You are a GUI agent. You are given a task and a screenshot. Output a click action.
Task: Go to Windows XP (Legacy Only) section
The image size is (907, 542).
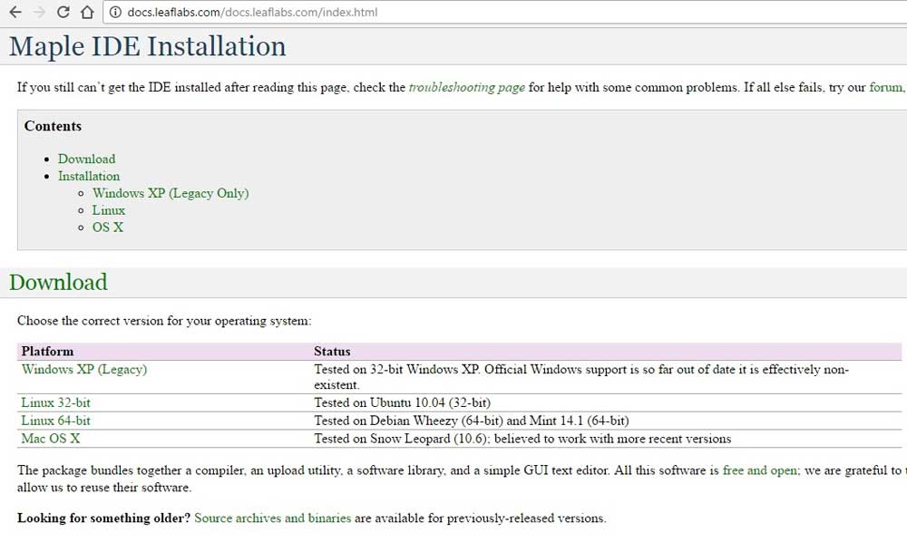(x=171, y=193)
